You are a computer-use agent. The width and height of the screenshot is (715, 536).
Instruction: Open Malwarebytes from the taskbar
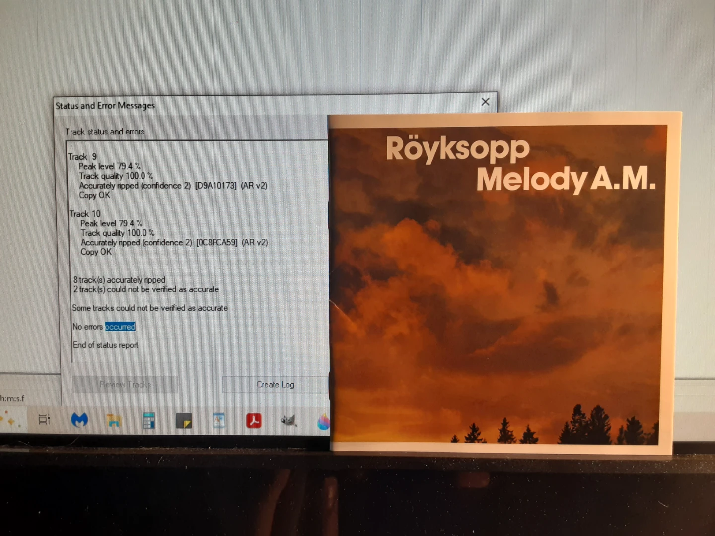[79, 420]
